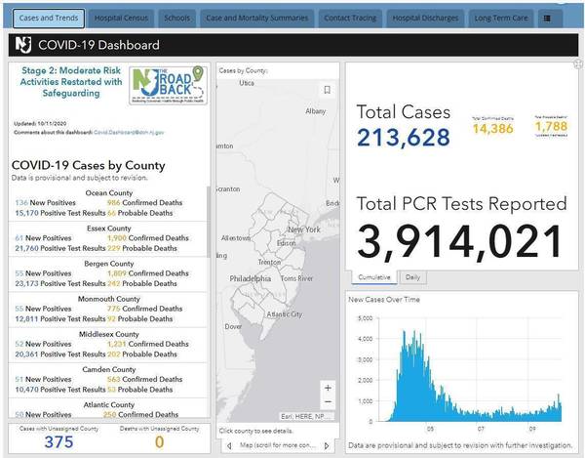Image resolution: width=585 pixels, height=458 pixels.
Task: Go to previous map page arrow
Action: [229, 445]
